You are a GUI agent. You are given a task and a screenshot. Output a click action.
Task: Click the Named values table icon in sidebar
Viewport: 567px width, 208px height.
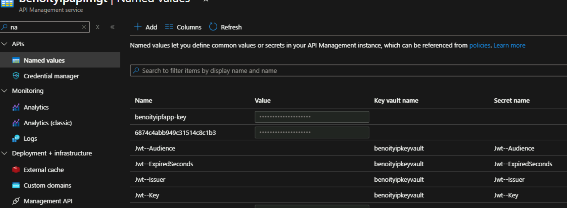(16, 61)
